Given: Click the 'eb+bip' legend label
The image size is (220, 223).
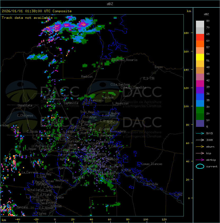Looking at the screenshot, I should tap(211, 160).
